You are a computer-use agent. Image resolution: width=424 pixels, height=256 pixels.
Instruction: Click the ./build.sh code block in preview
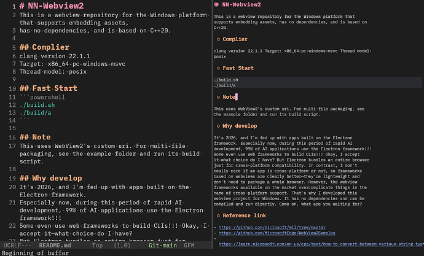click(x=318, y=82)
